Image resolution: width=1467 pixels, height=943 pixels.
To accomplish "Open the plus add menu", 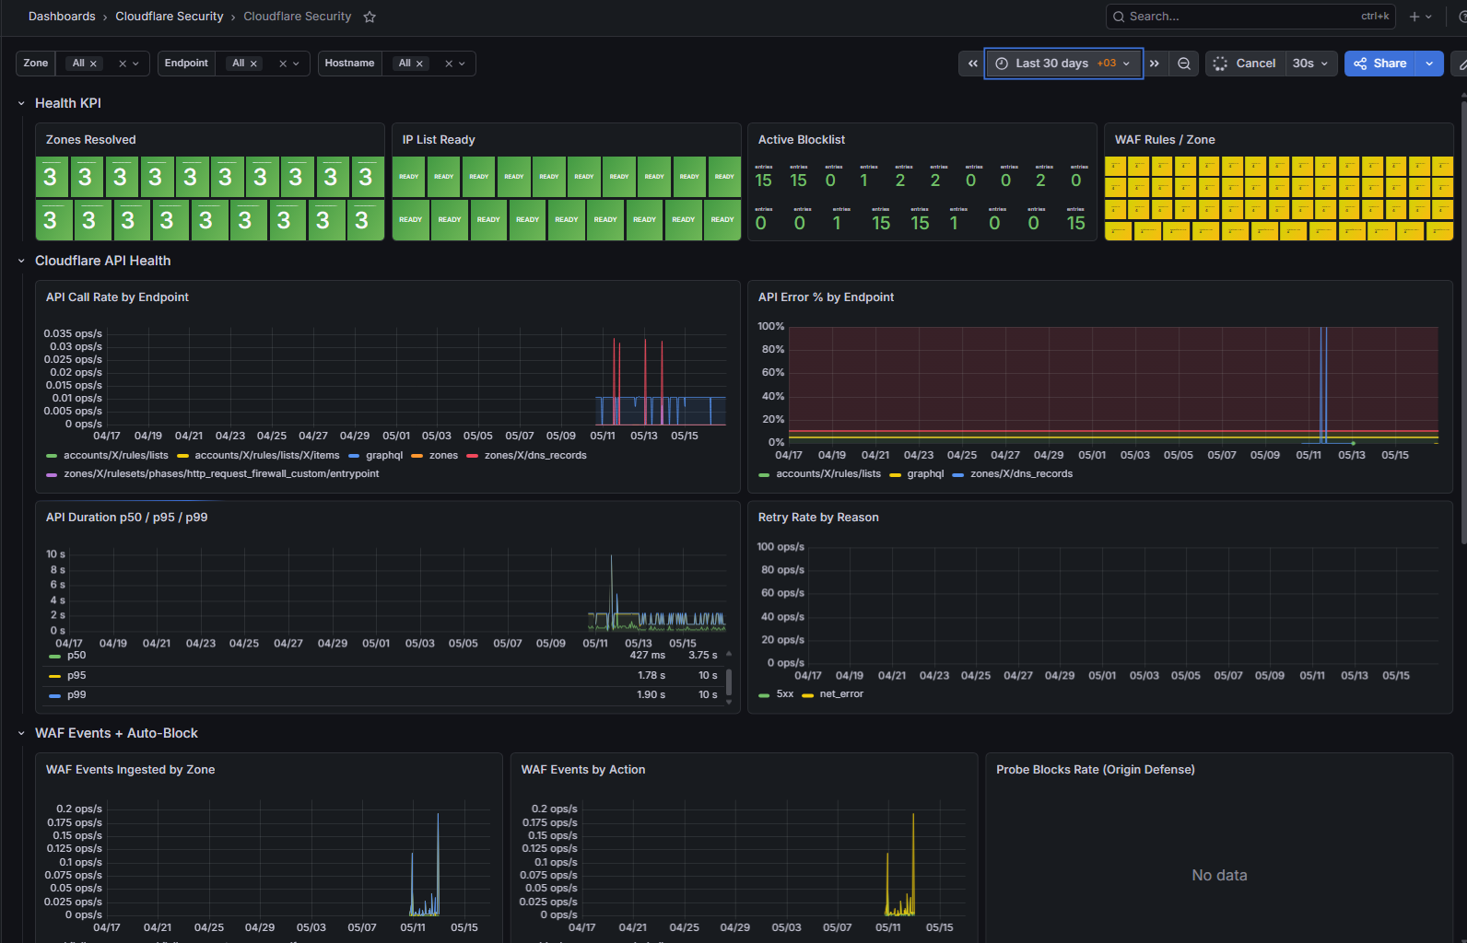I will [x=1420, y=17].
